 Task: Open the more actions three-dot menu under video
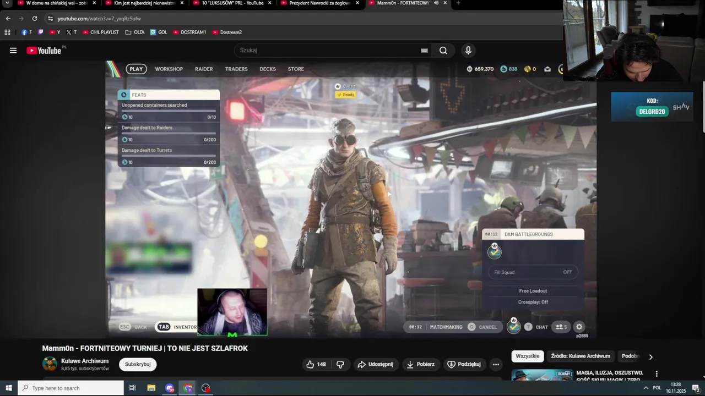[x=496, y=364]
